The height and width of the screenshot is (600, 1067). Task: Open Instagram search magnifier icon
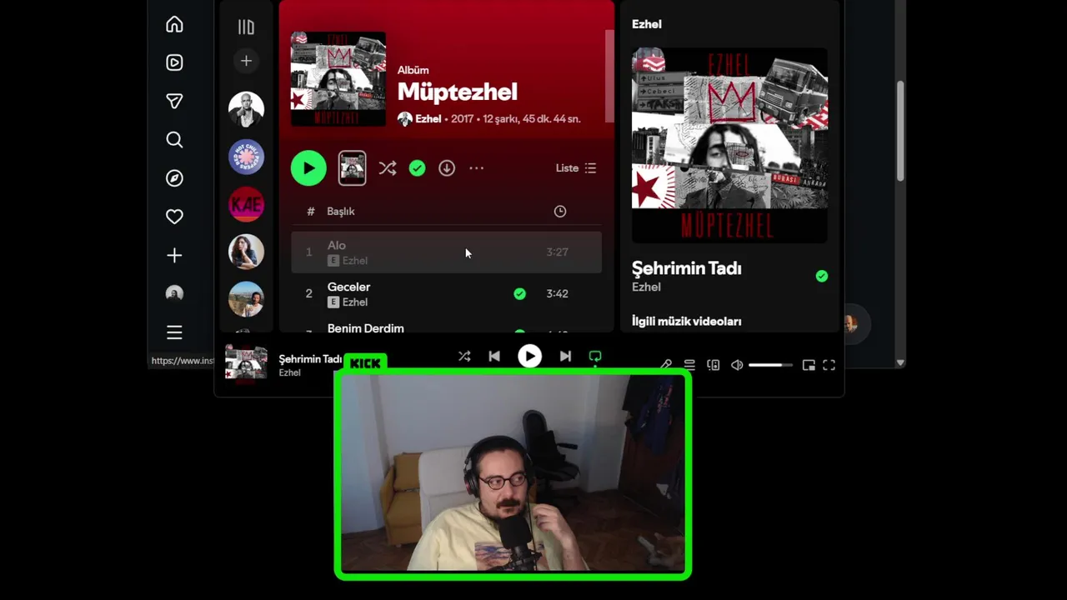click(174, 139)
